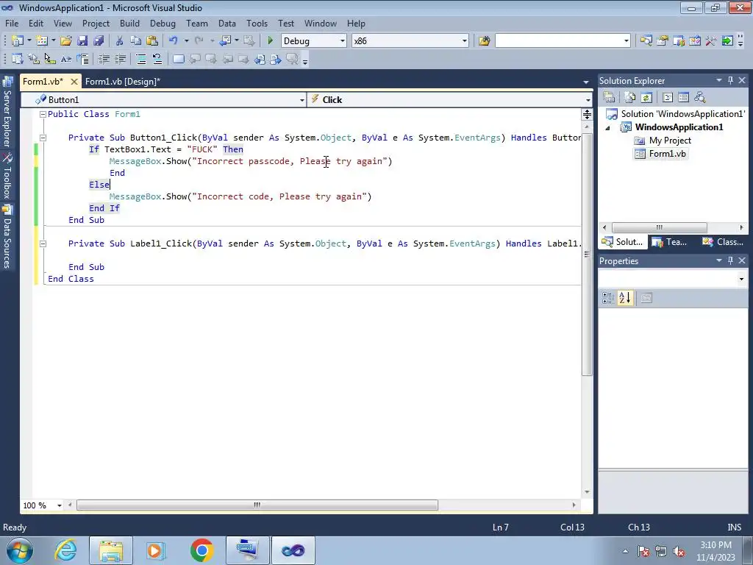Collapse WindowsApplication1 project node
This screenshot has height=565, width=753.
607,128
